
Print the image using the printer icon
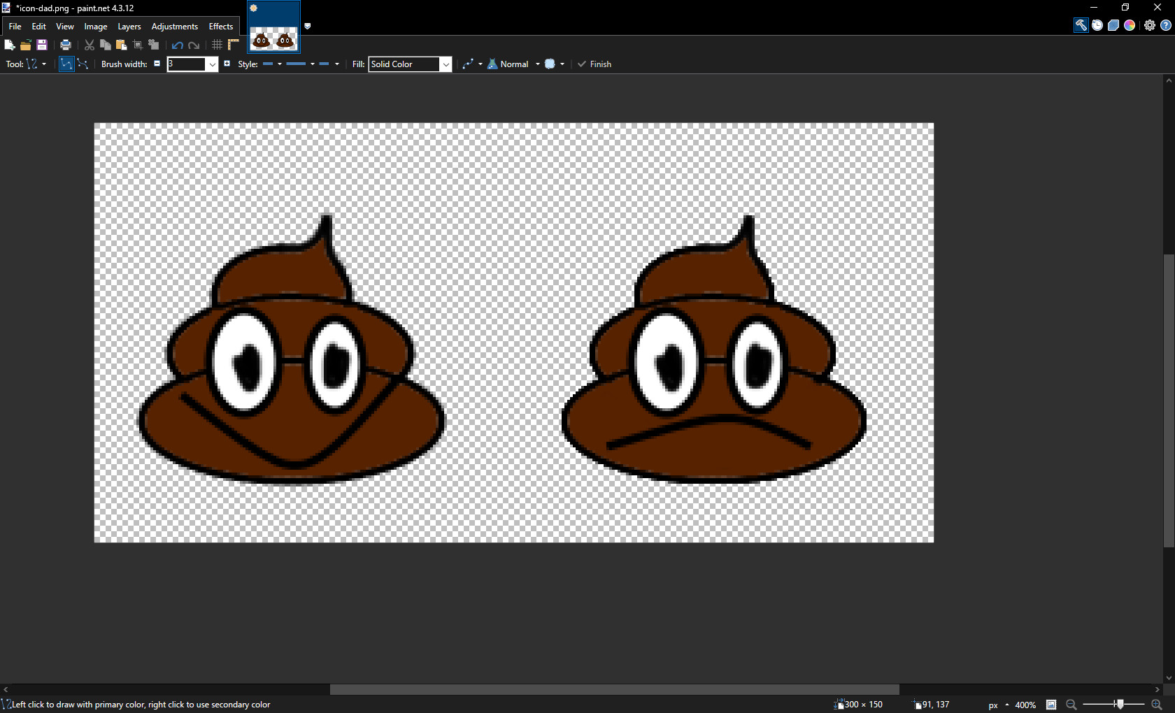pos(66,45)
